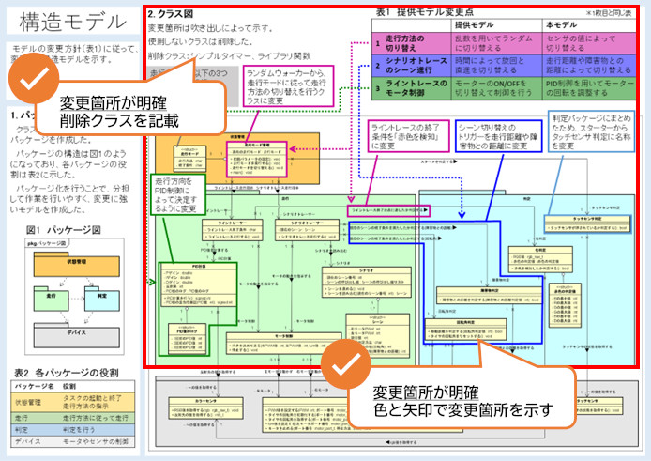This screenshot has width=651, height=461.
Task: Select cell センサの値によって切り替える
Action: (x=589, y=43)
